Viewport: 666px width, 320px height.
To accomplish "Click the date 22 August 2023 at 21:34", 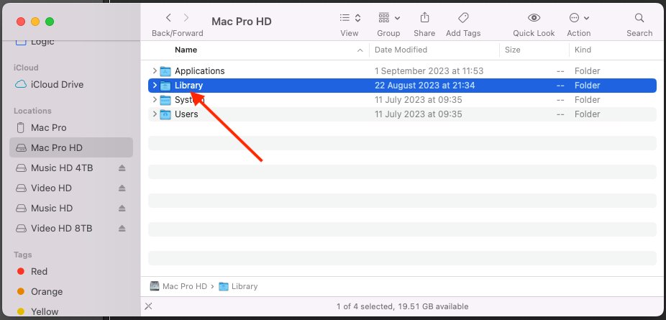I will 425,86.
